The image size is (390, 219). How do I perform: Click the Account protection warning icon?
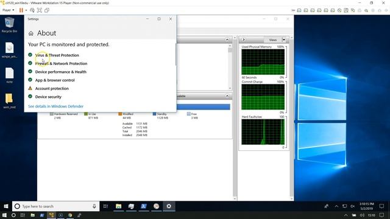click(30, 88)
